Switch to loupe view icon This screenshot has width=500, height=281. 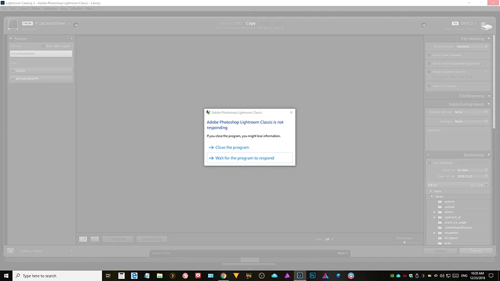point(95,239)
